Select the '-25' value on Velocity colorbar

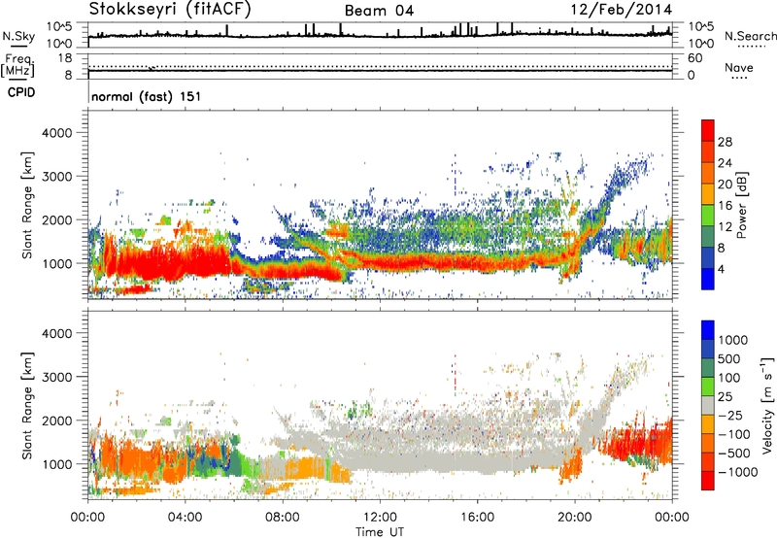click(730, 416)
